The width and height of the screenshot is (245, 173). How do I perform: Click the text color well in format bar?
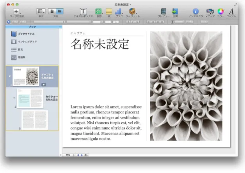pos(108,22)
